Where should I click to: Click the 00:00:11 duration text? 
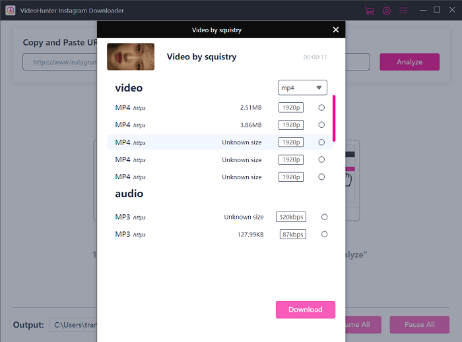pos(315,57)
